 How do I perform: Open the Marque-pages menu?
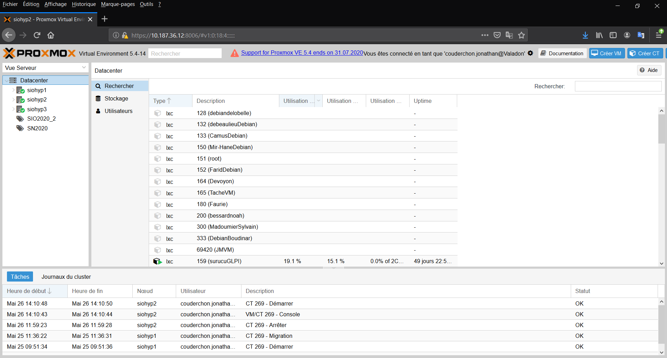118,4
